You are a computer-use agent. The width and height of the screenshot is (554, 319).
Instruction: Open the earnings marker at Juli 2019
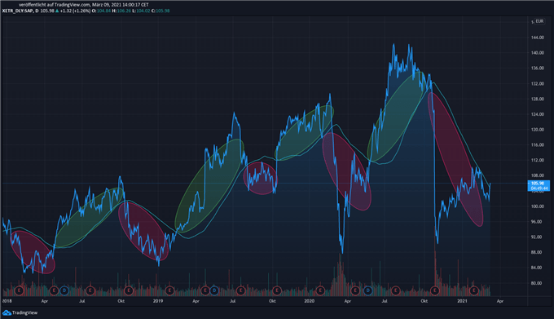[240, 290]
